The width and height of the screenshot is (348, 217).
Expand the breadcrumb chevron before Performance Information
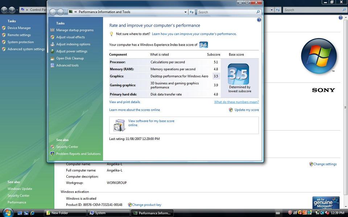(75, 12)
